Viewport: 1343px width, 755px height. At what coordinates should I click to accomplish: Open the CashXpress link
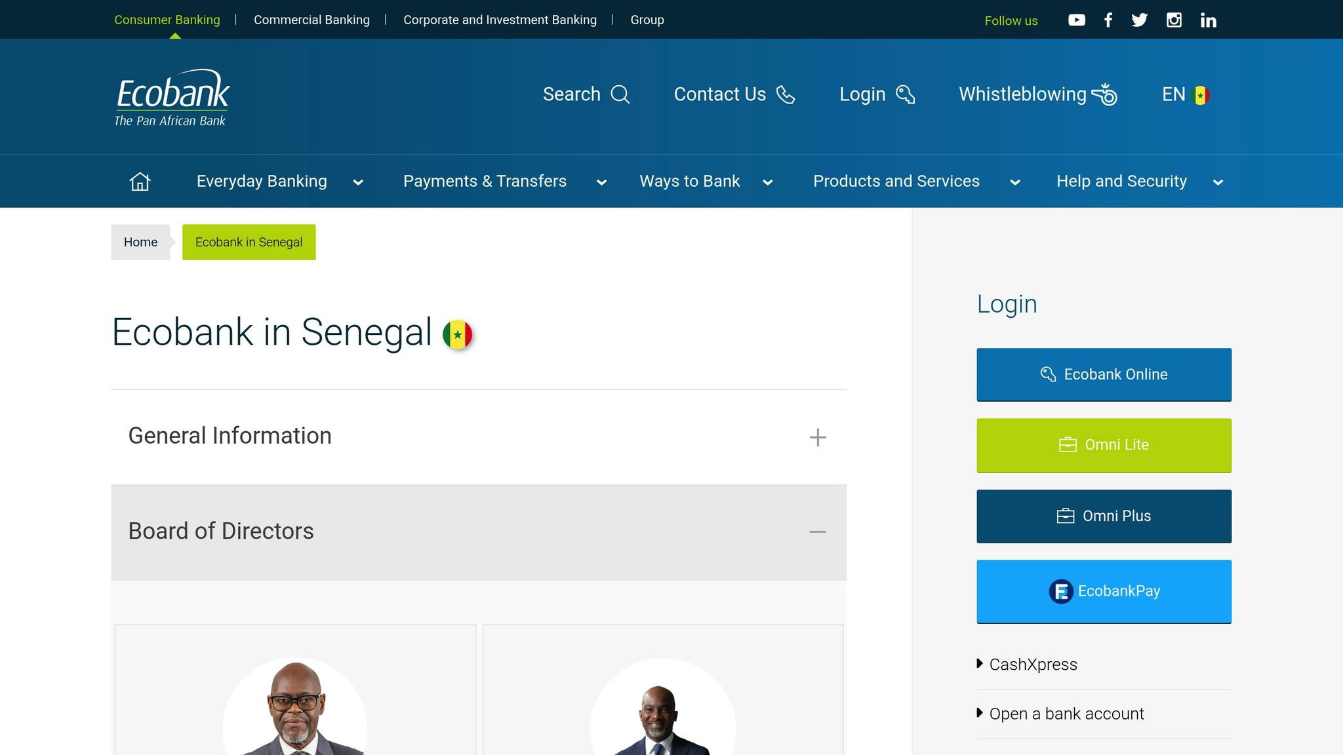pyautogui.click(x=1032, y=664)
